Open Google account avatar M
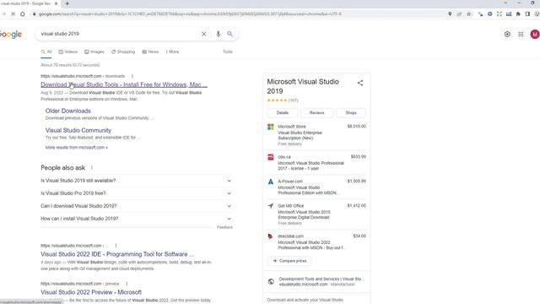540x304 pixels. pos(535,34)
